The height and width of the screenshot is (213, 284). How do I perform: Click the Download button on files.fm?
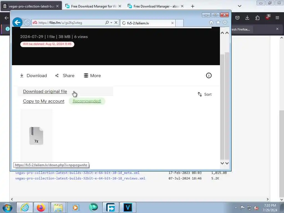pyautogui.click(x=34, y=75)
